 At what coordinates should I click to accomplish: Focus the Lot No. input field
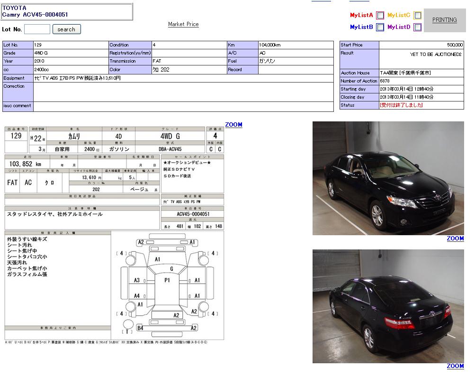click(x=37, y=29)
